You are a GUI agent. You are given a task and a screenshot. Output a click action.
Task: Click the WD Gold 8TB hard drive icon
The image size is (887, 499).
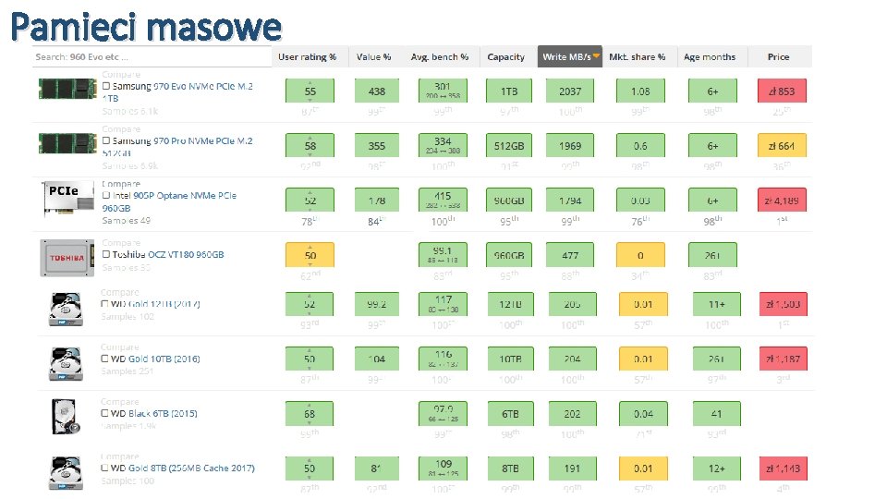(x=67, y=473)
